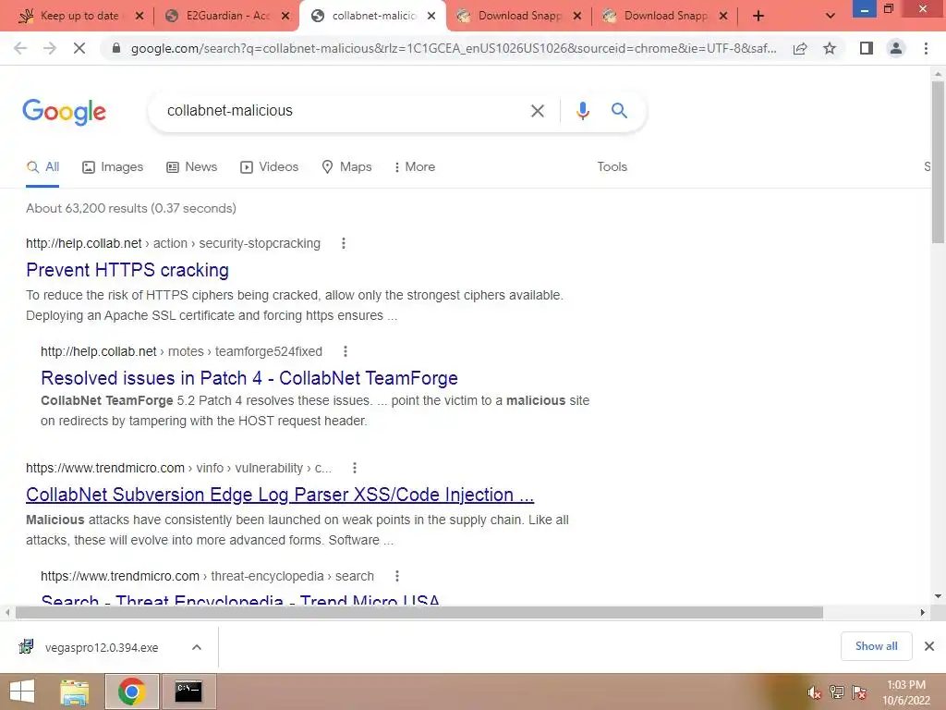946x710 pixels.
Task: Stop loading the page with X button
Action: click(x=79, y=48)
